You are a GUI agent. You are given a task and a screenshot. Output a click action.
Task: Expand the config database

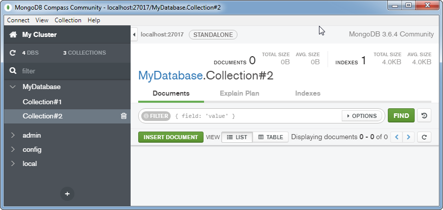coord(13,149)
